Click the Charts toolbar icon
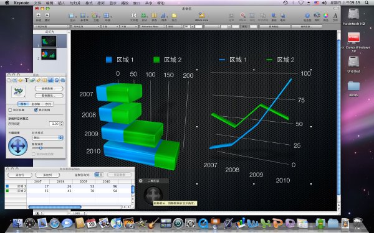Viewport: 374px width, 233px height. pyautogui.click(x=163, y=16)
